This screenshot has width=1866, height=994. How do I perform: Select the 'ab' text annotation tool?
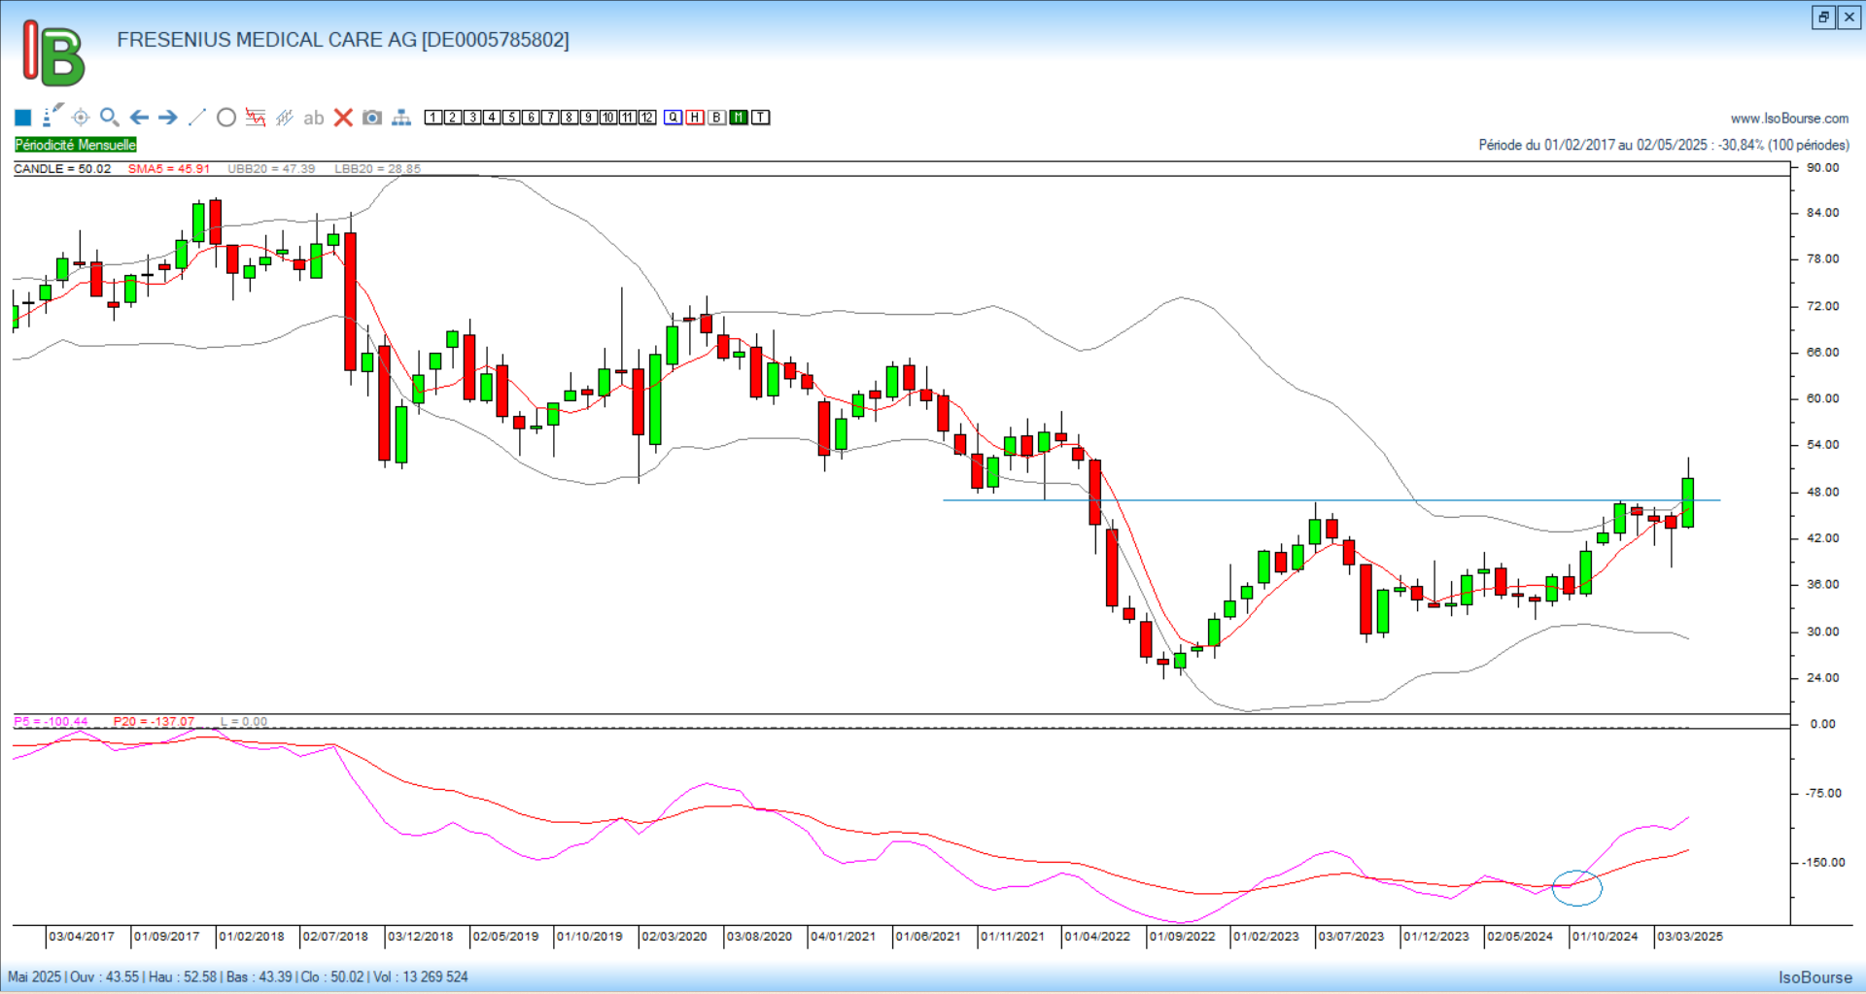click(x=313, y=118)
